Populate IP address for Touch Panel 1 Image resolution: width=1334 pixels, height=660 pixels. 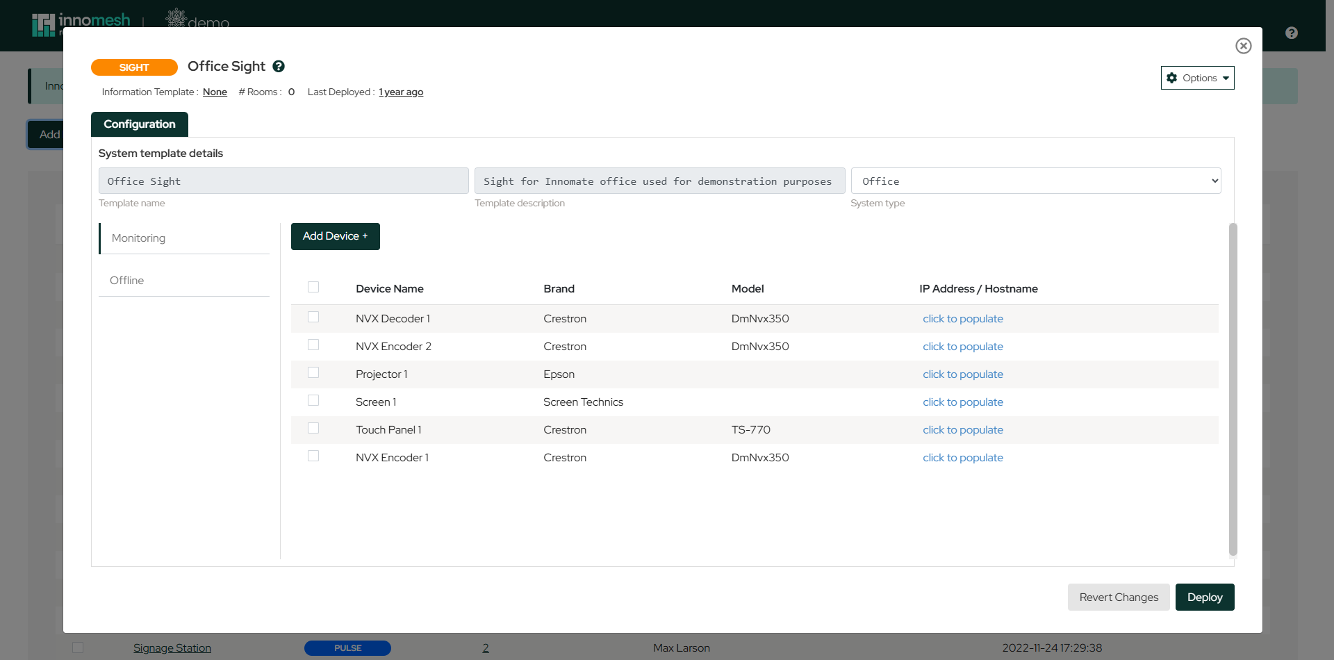(x=963, y=430)
